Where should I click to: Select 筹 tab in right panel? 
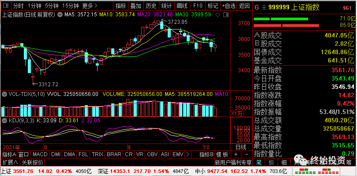[x=349, y=162]
